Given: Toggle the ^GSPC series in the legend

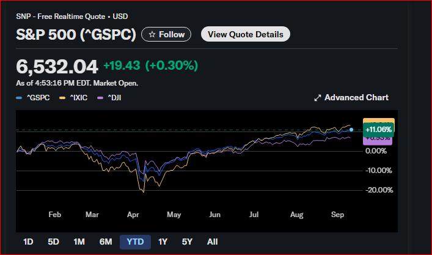Looking at the screenshot, I should pos(33,97).
